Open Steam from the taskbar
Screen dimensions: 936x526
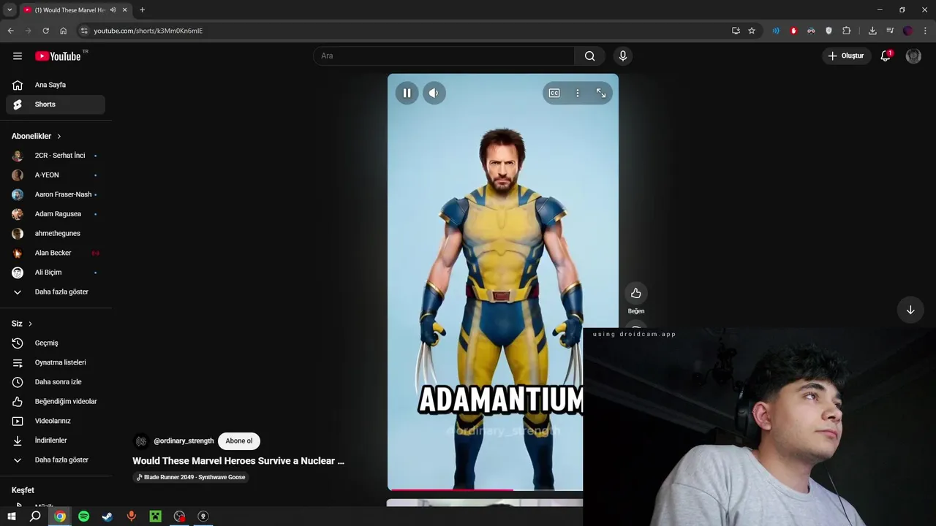[x=107, y=517]
